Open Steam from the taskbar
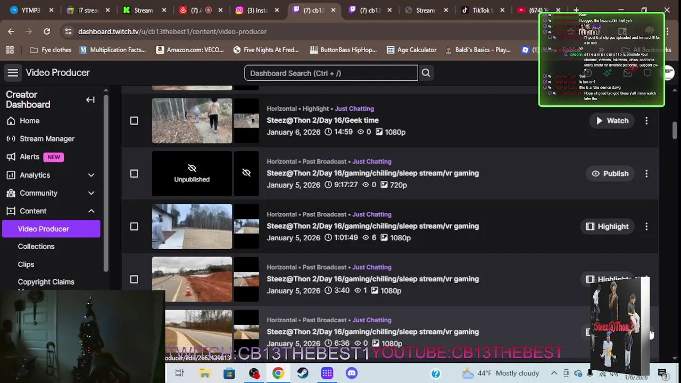 [302, 373]
